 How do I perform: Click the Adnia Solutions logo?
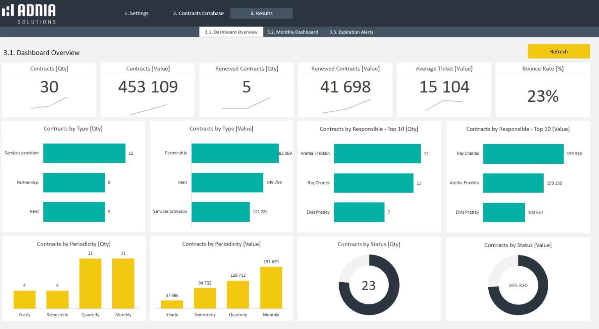[x=29, y=14]
